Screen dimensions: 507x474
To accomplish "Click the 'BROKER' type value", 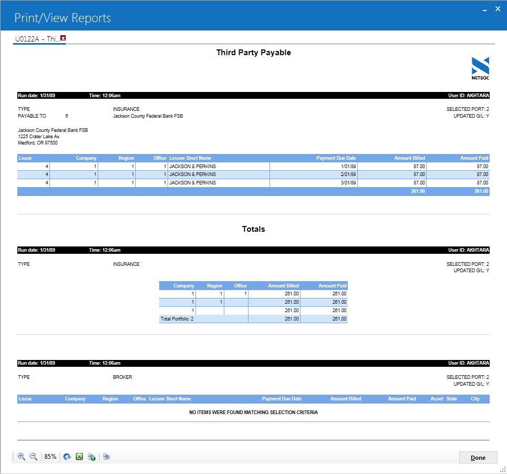I will coord(122,377).
